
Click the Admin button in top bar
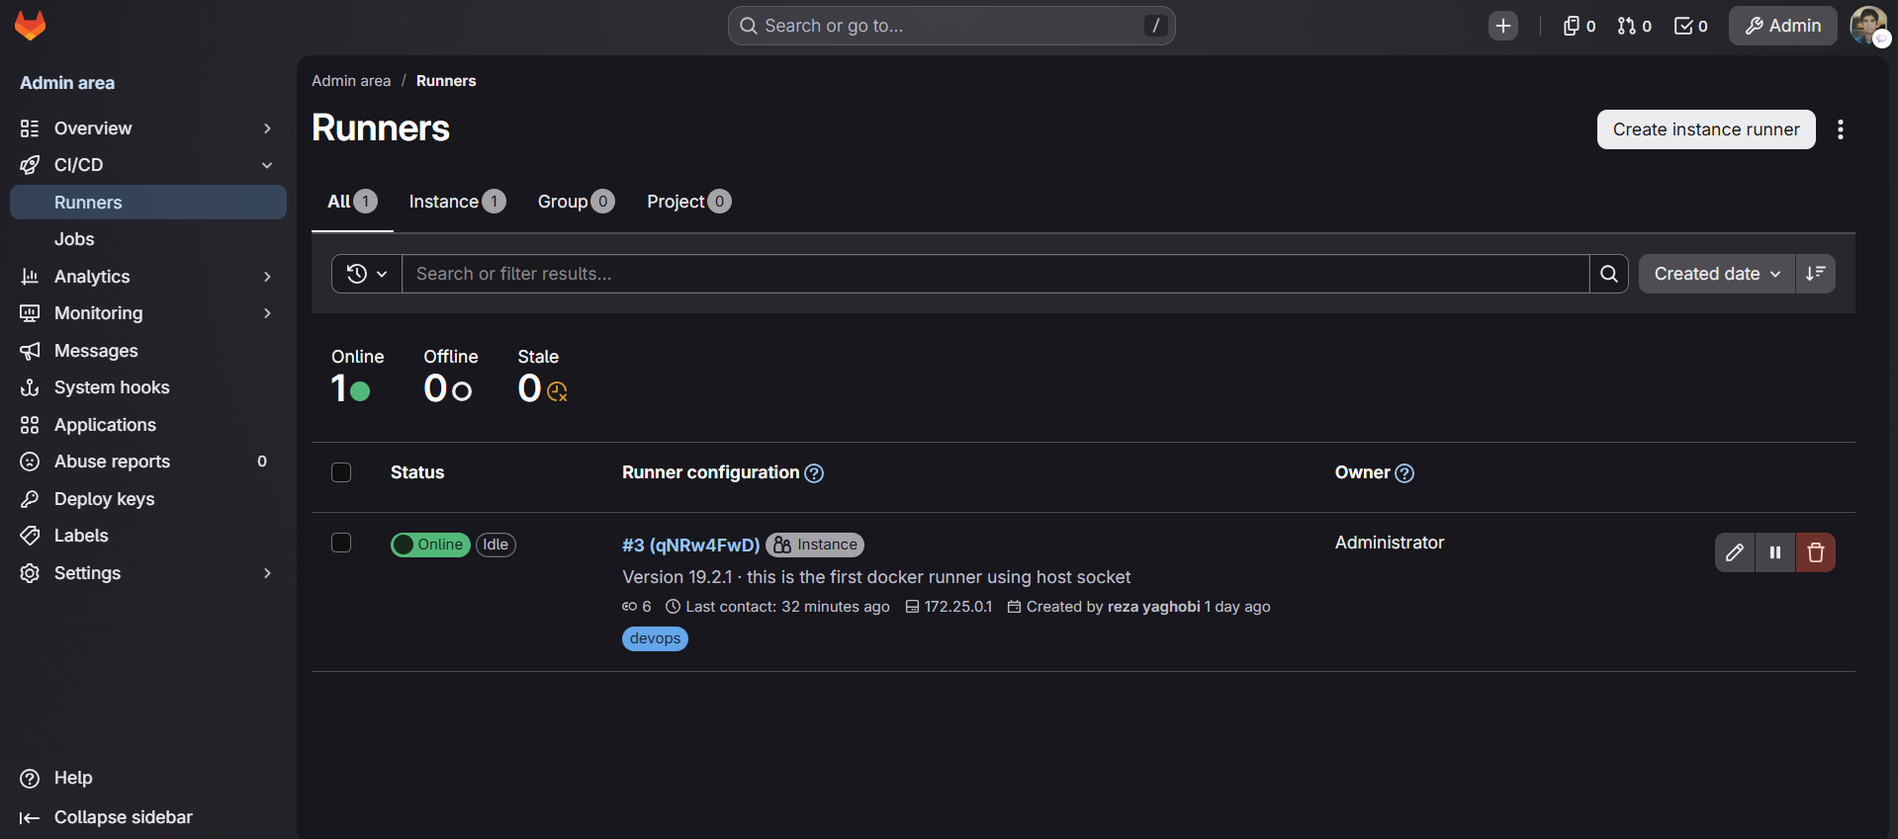1782,26
